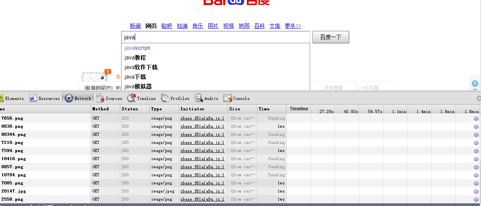Select the 8857.png request row
This screenshot has height=206, width=481.
240,167
